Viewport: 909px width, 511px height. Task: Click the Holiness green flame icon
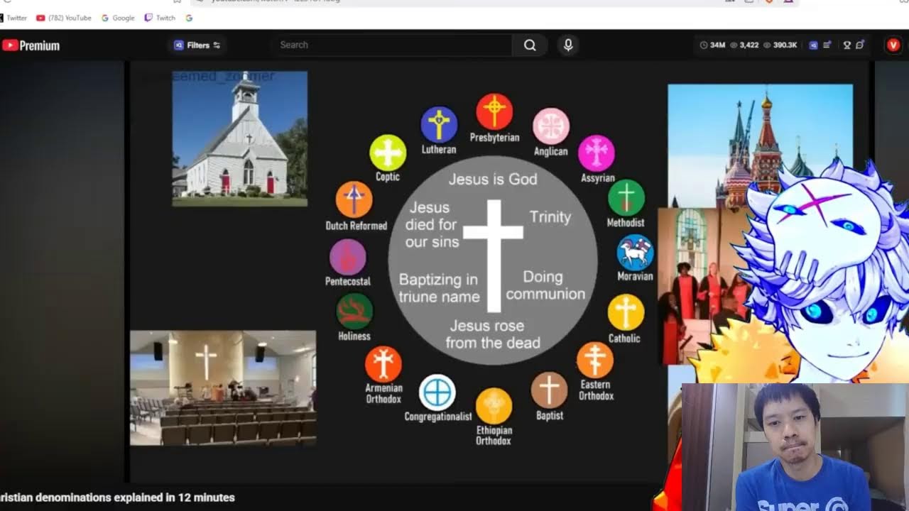click(354, 311)
